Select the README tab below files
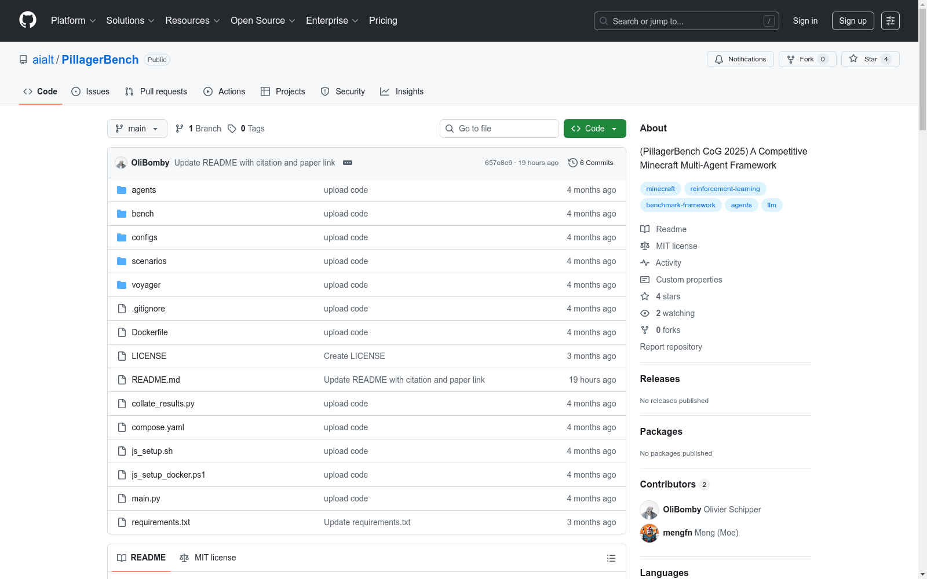Screen dimensions: 927x579 coord(141,558)
